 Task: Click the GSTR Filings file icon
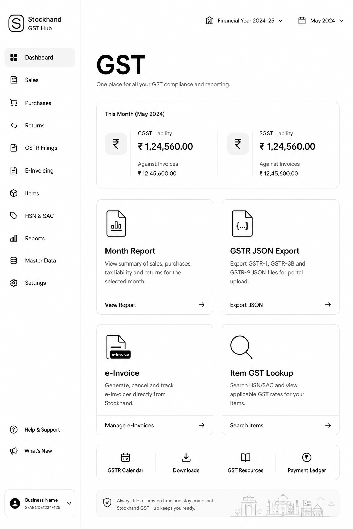tap(14, 148)
